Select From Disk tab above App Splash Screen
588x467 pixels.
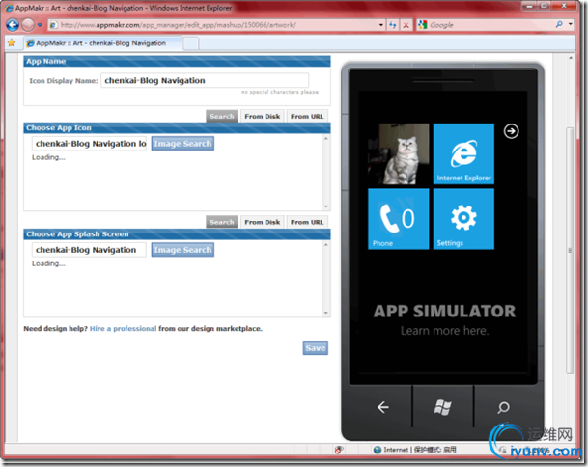[x=262, y=222]
